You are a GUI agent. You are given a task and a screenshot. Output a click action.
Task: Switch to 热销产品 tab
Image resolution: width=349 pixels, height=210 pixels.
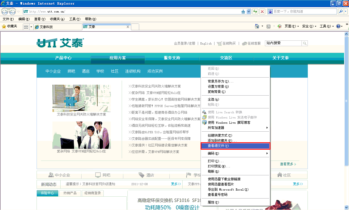pyautogui.click(x=70, y=193)
